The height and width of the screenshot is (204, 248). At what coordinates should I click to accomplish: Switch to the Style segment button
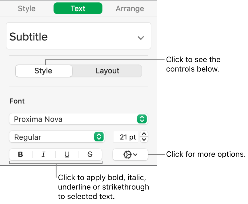coord(43,71)
